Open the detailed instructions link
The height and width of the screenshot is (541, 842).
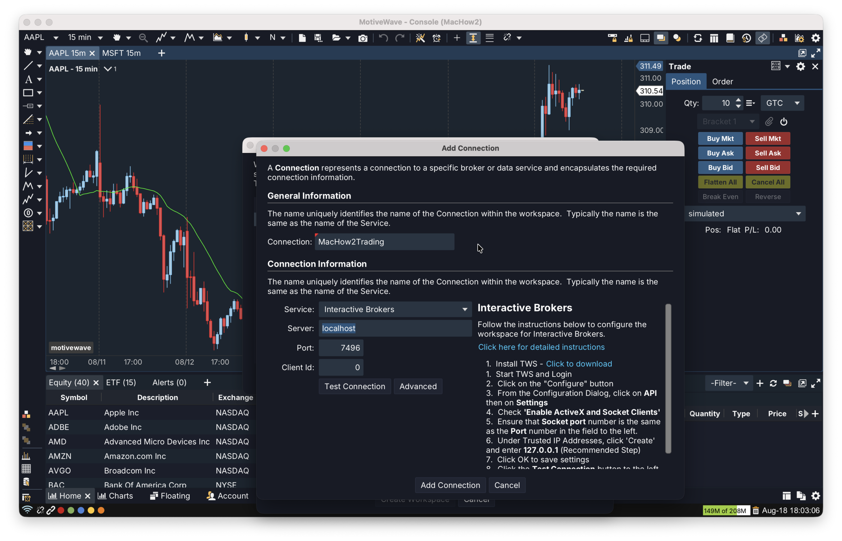pos(541,347)
